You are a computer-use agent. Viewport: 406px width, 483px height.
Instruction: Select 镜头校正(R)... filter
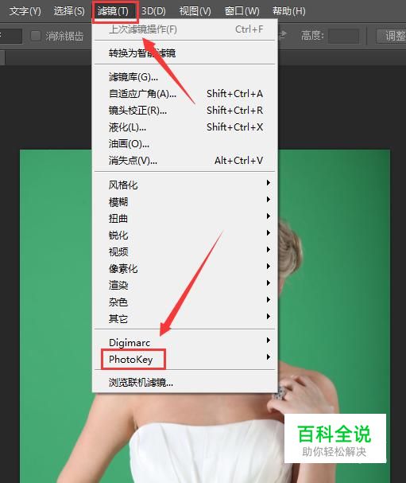click(185, 110)
